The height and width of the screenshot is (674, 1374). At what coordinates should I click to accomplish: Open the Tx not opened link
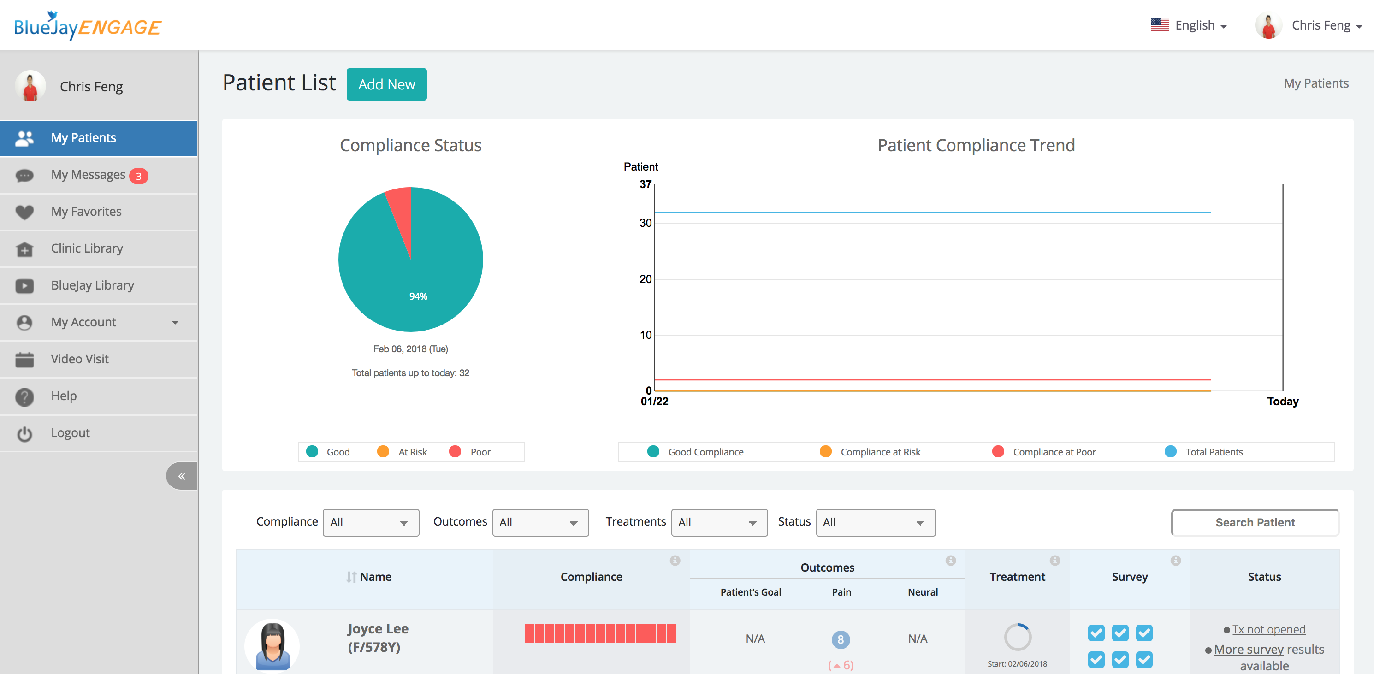tap(1268, 630)
